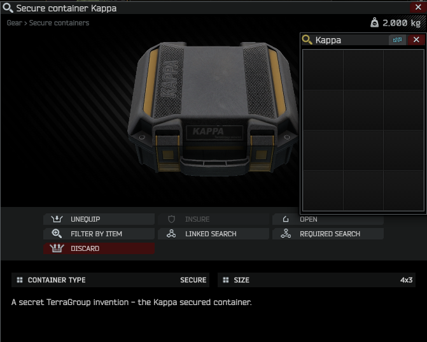Click the SECURE container type value
The width and height of the screenshot is (427, 342).
193,280
